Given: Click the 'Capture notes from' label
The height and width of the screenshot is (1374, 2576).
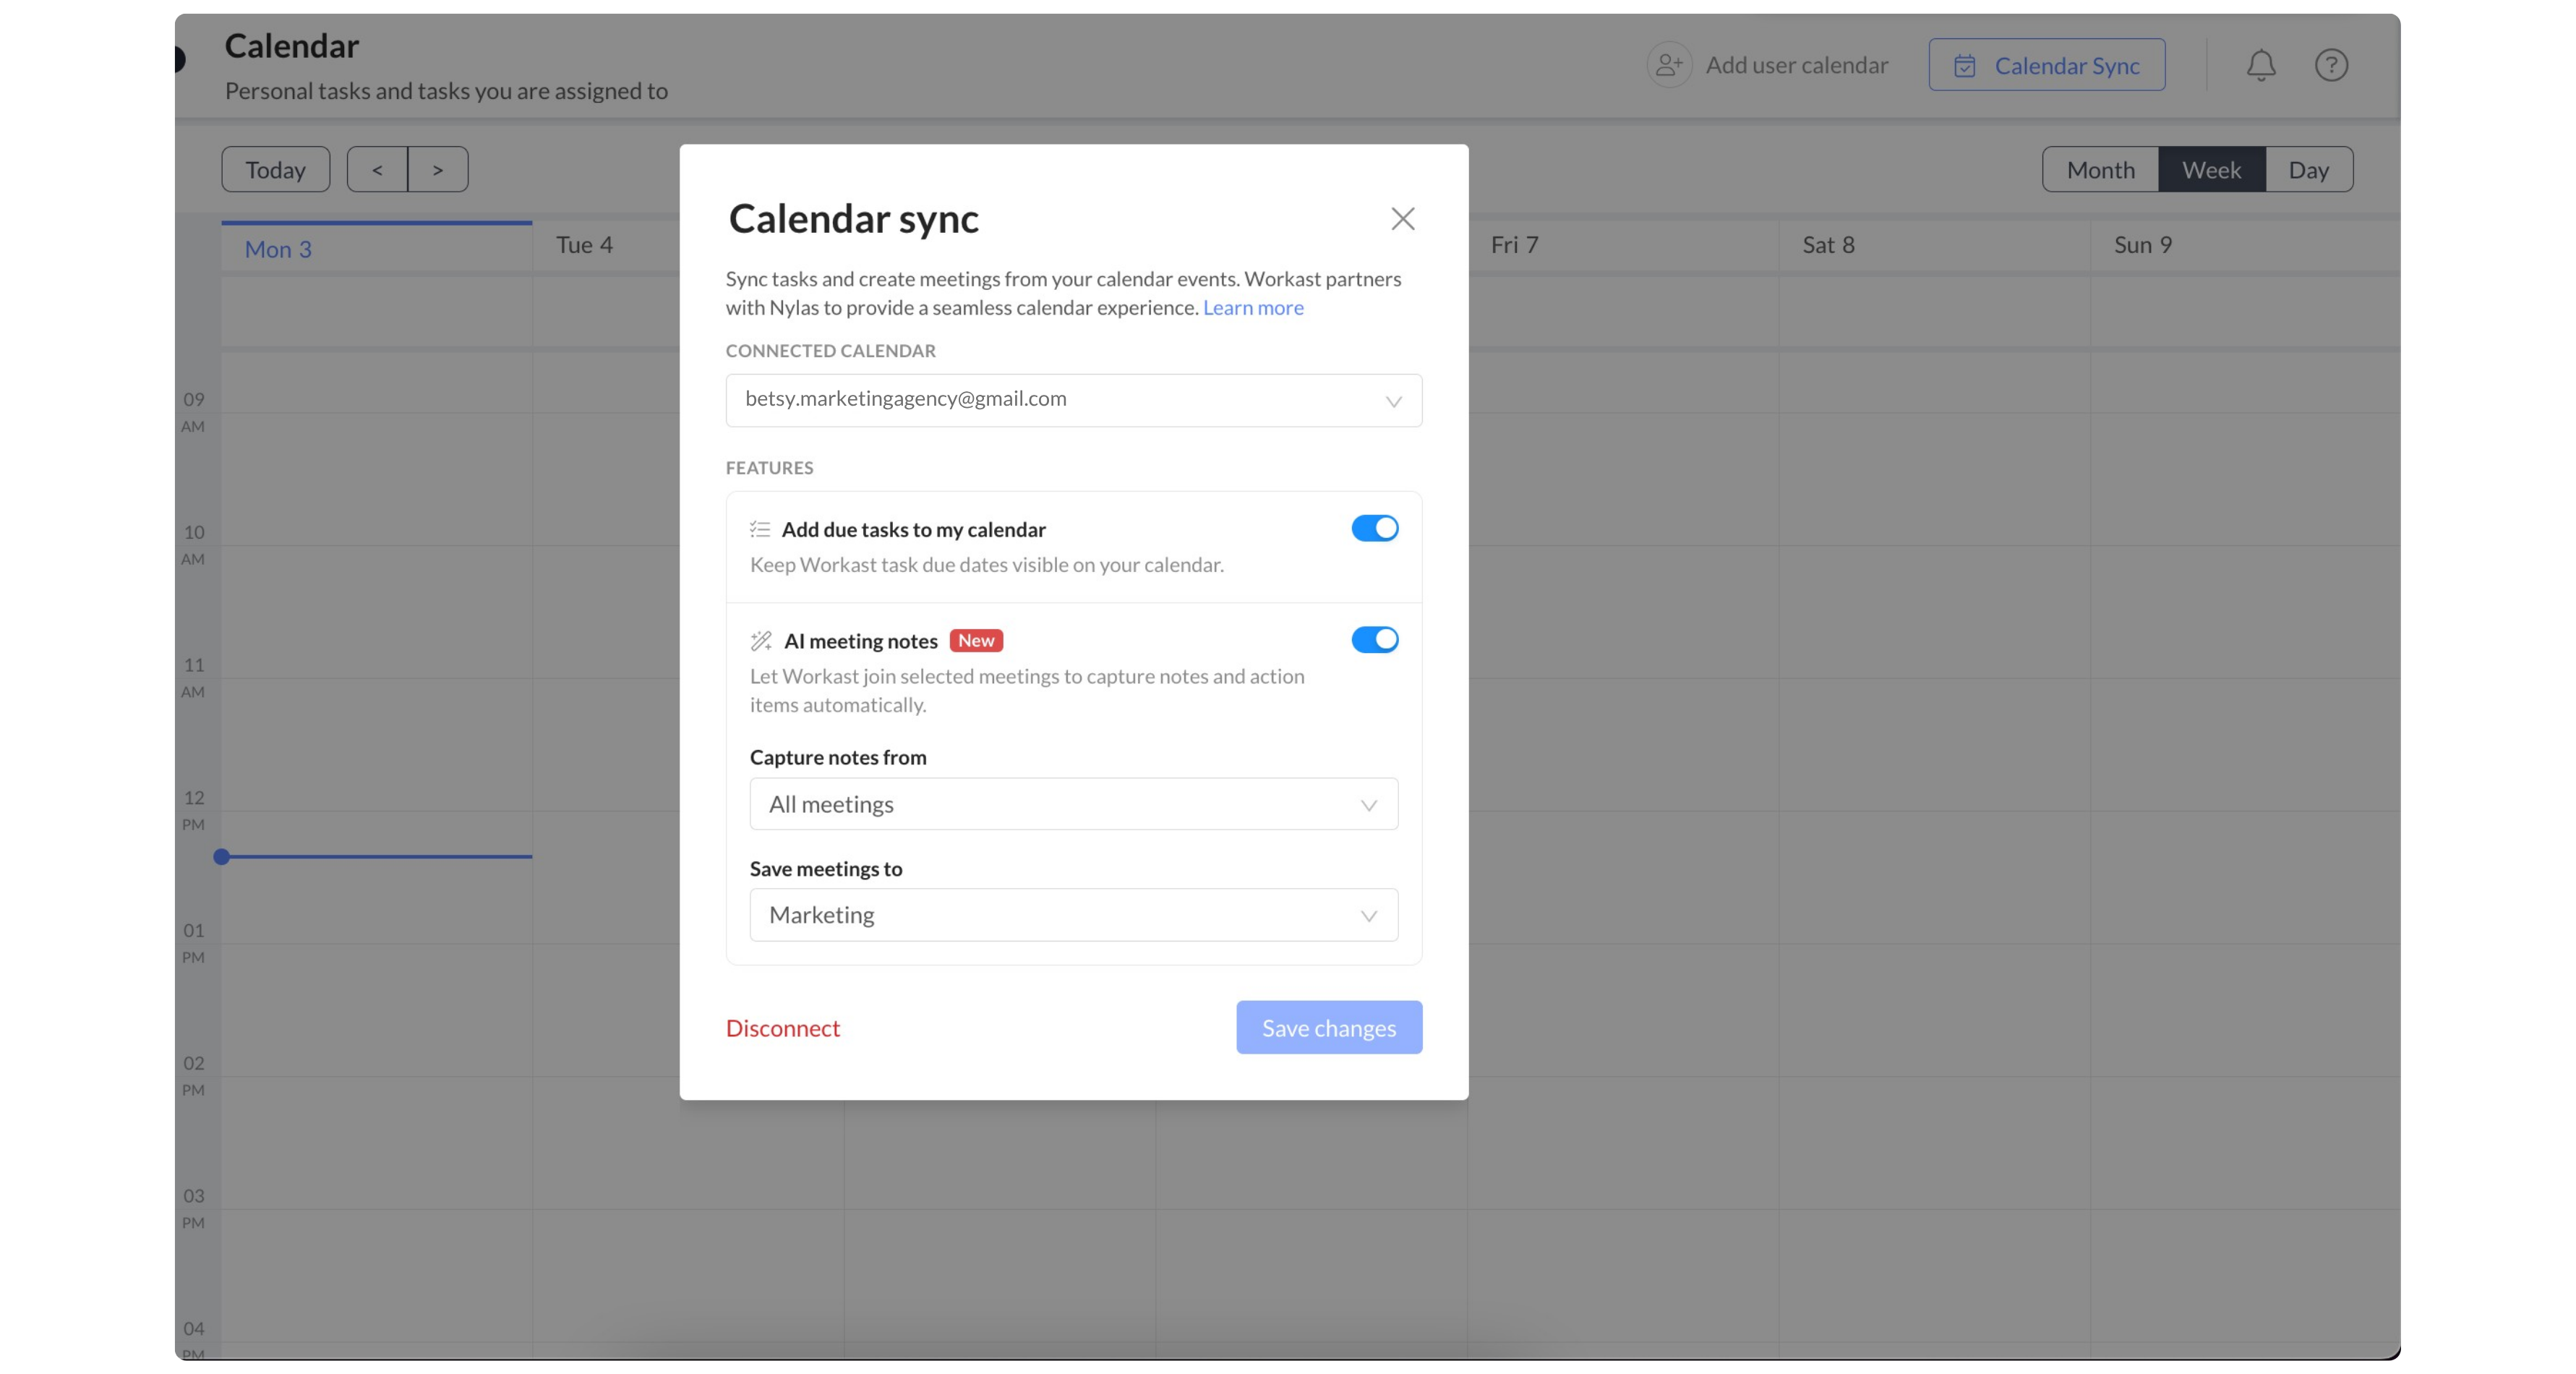Looking at the screenshot, I should [838, 757].
